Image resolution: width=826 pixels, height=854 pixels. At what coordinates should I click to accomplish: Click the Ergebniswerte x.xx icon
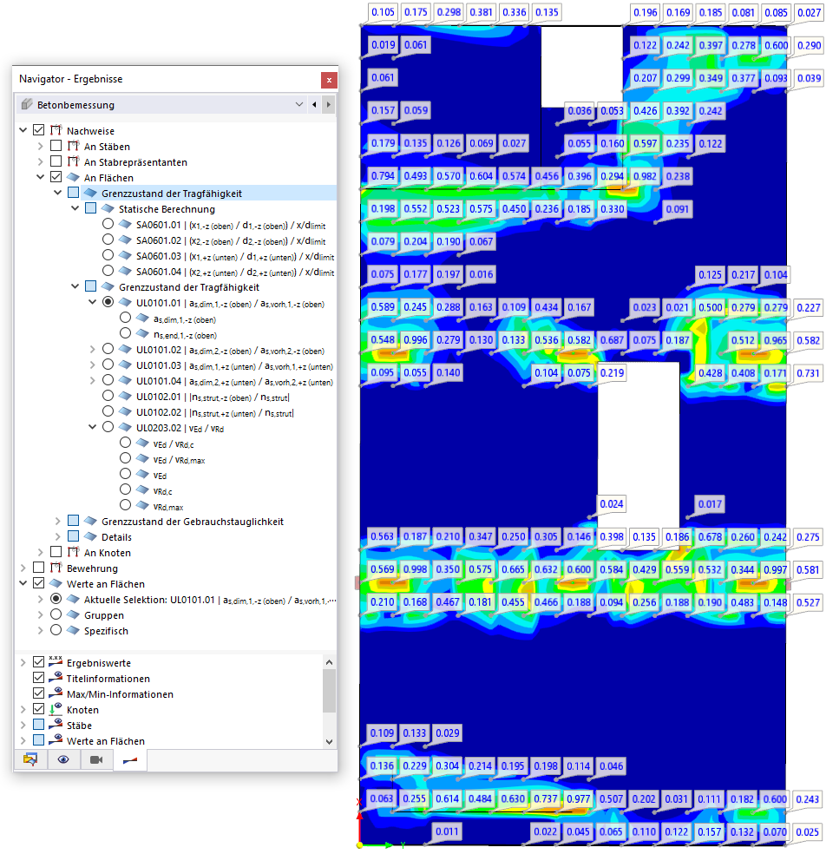click(56, 661)
